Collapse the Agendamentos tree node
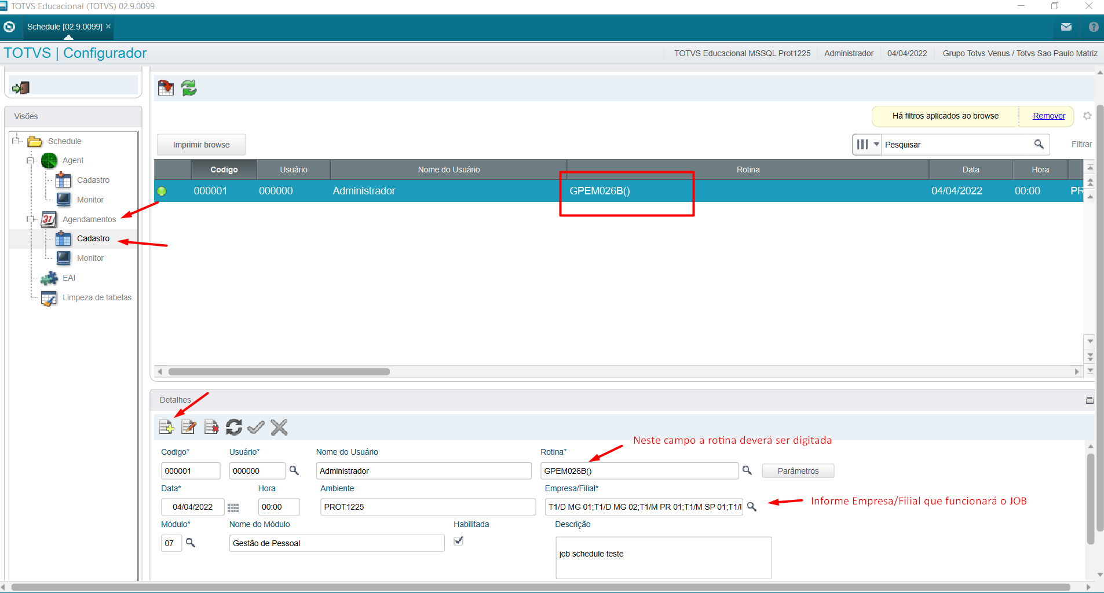 pos(30,219)
